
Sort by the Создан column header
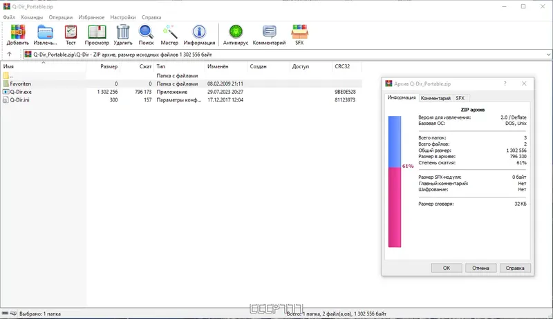pos(268,66)
